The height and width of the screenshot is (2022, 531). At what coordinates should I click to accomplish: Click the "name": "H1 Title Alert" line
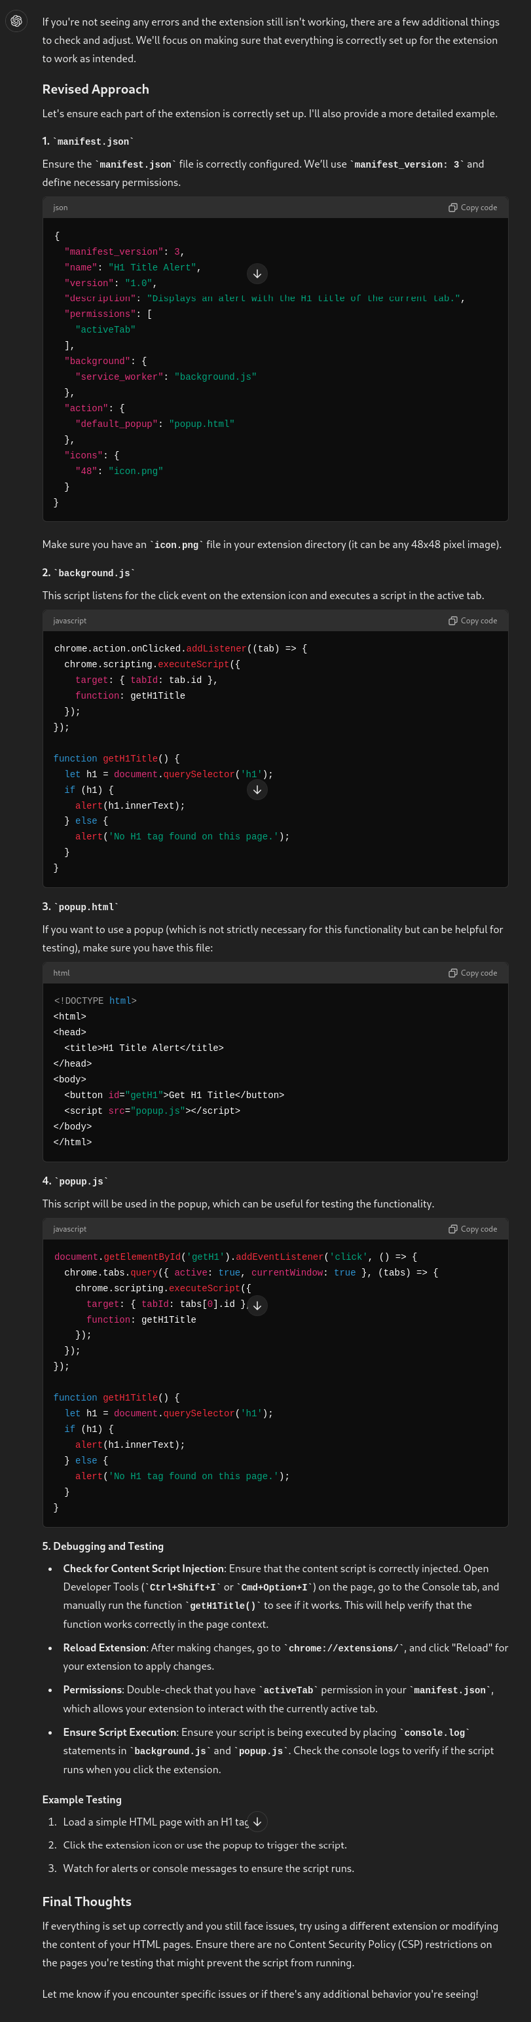[132, 268]
